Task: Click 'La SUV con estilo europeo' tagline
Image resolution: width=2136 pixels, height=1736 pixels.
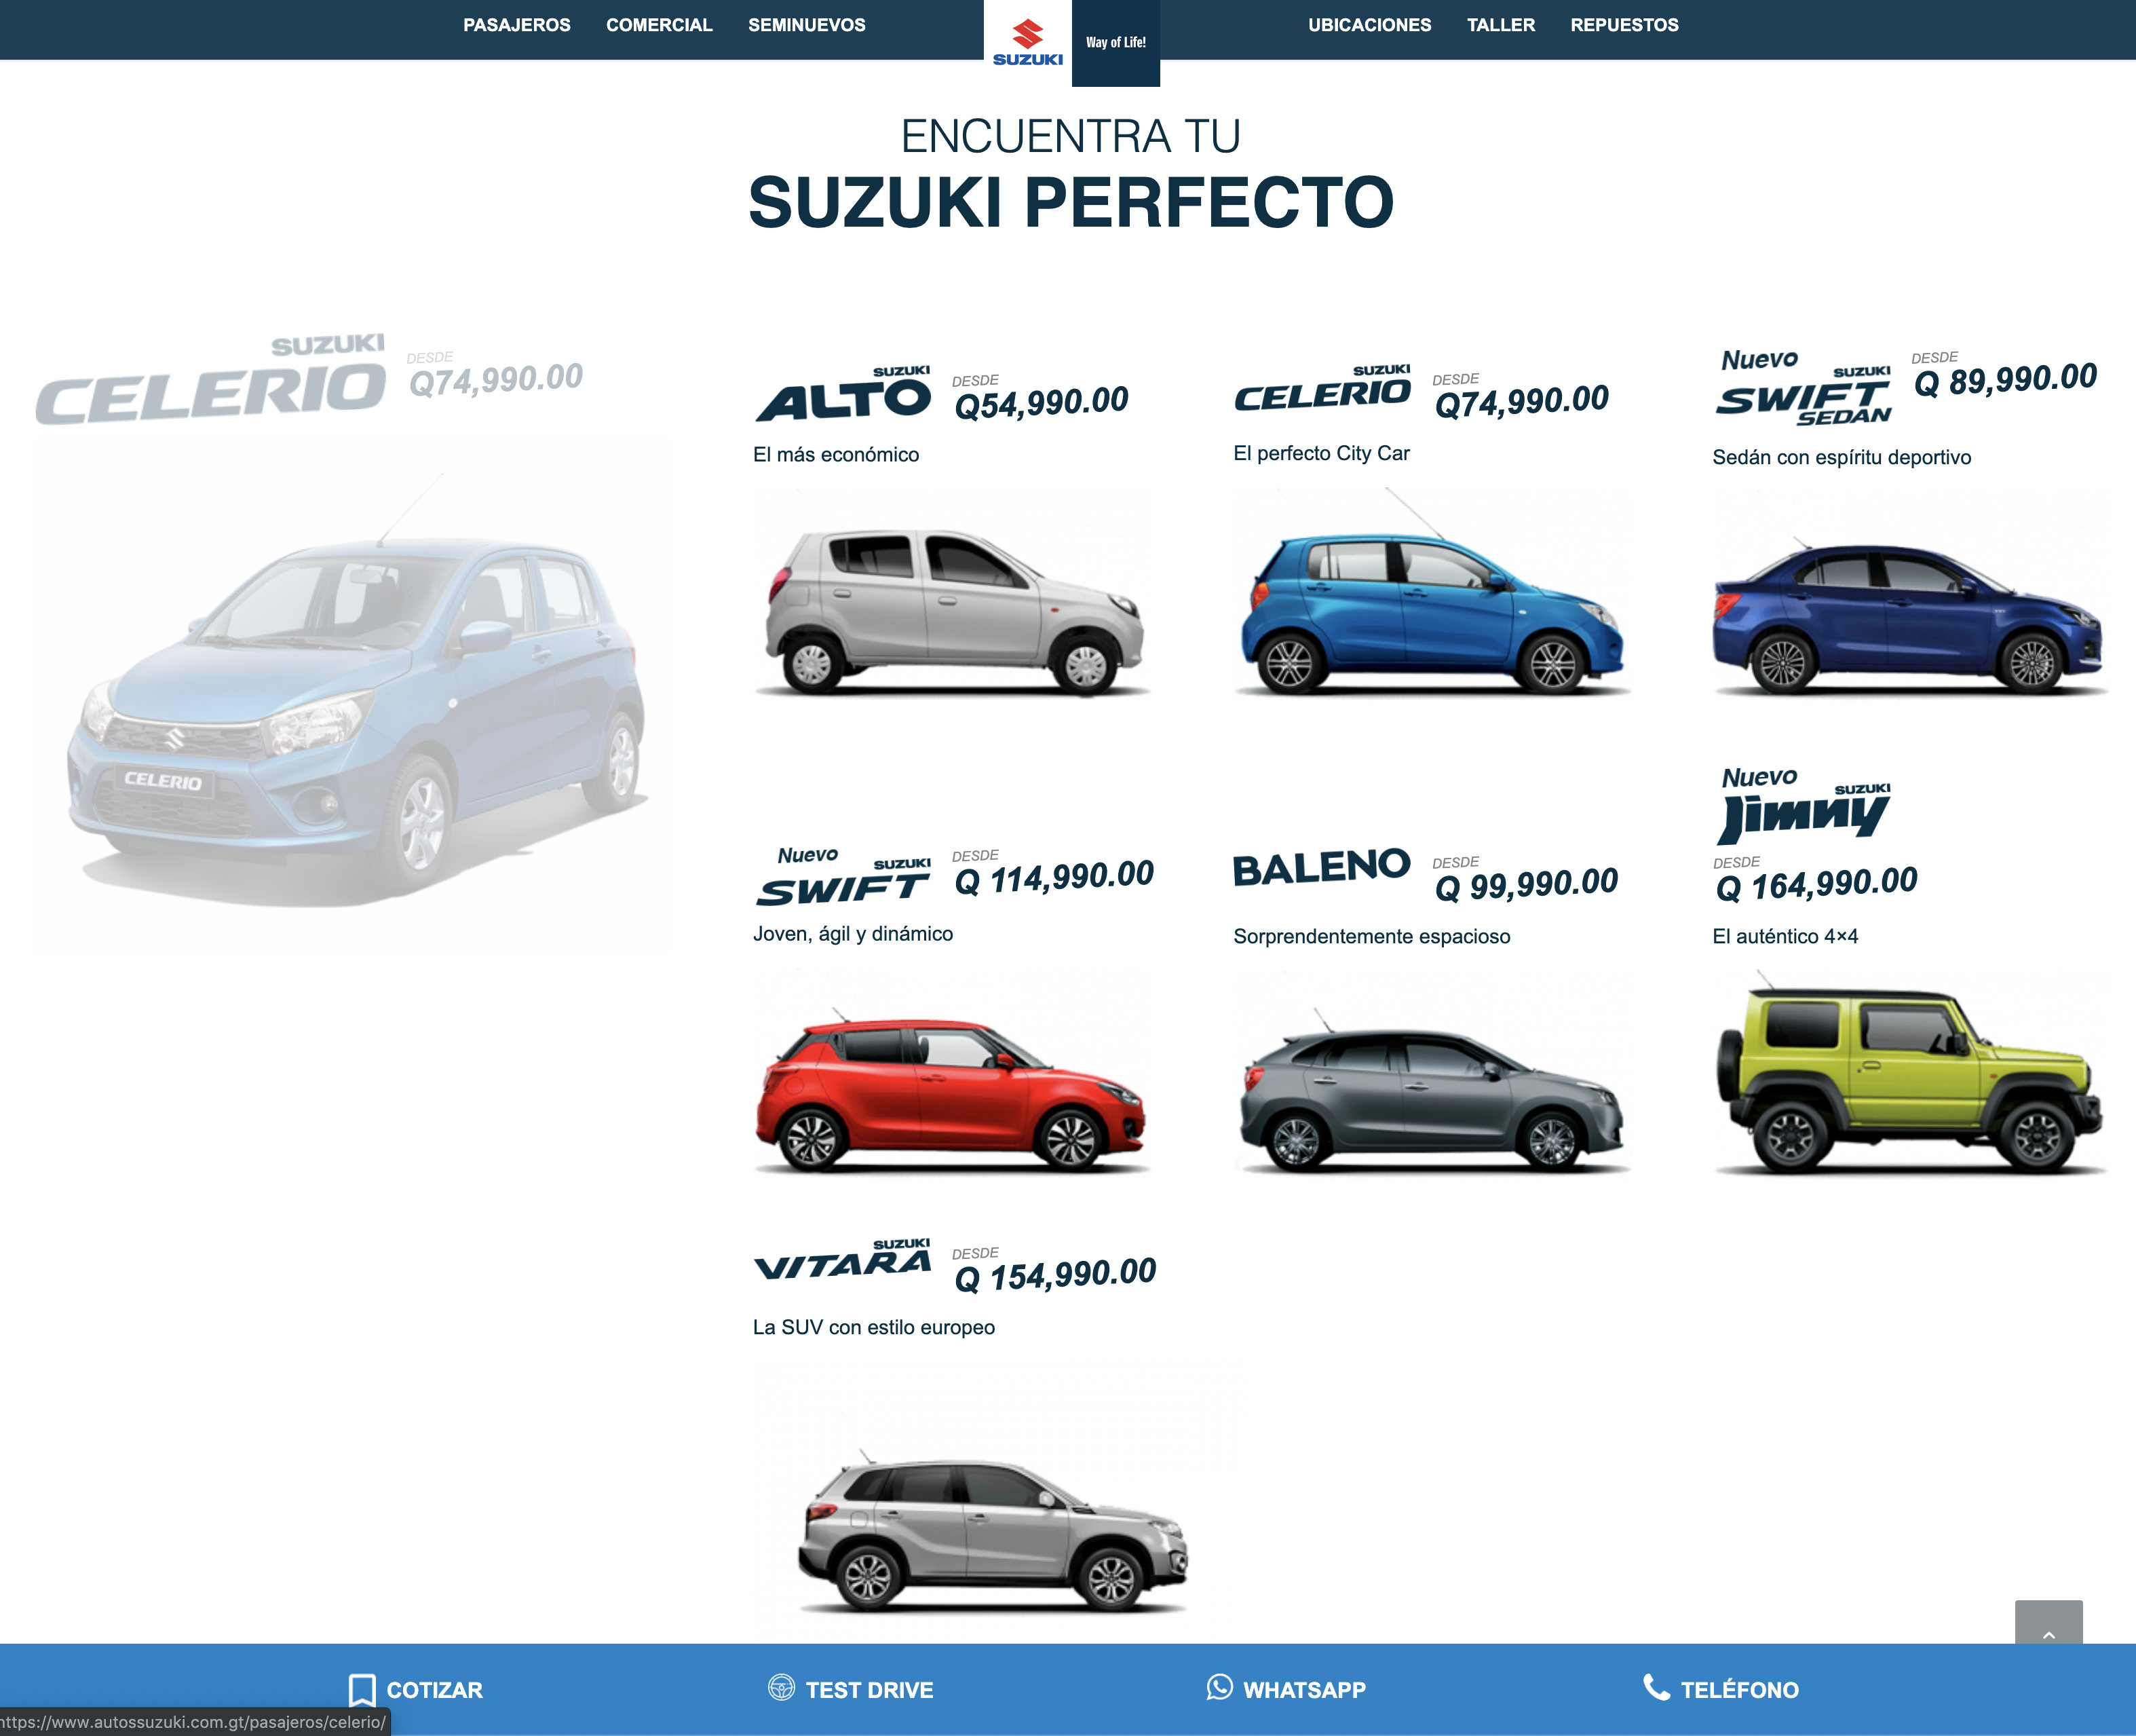Action: (873, 1328)
